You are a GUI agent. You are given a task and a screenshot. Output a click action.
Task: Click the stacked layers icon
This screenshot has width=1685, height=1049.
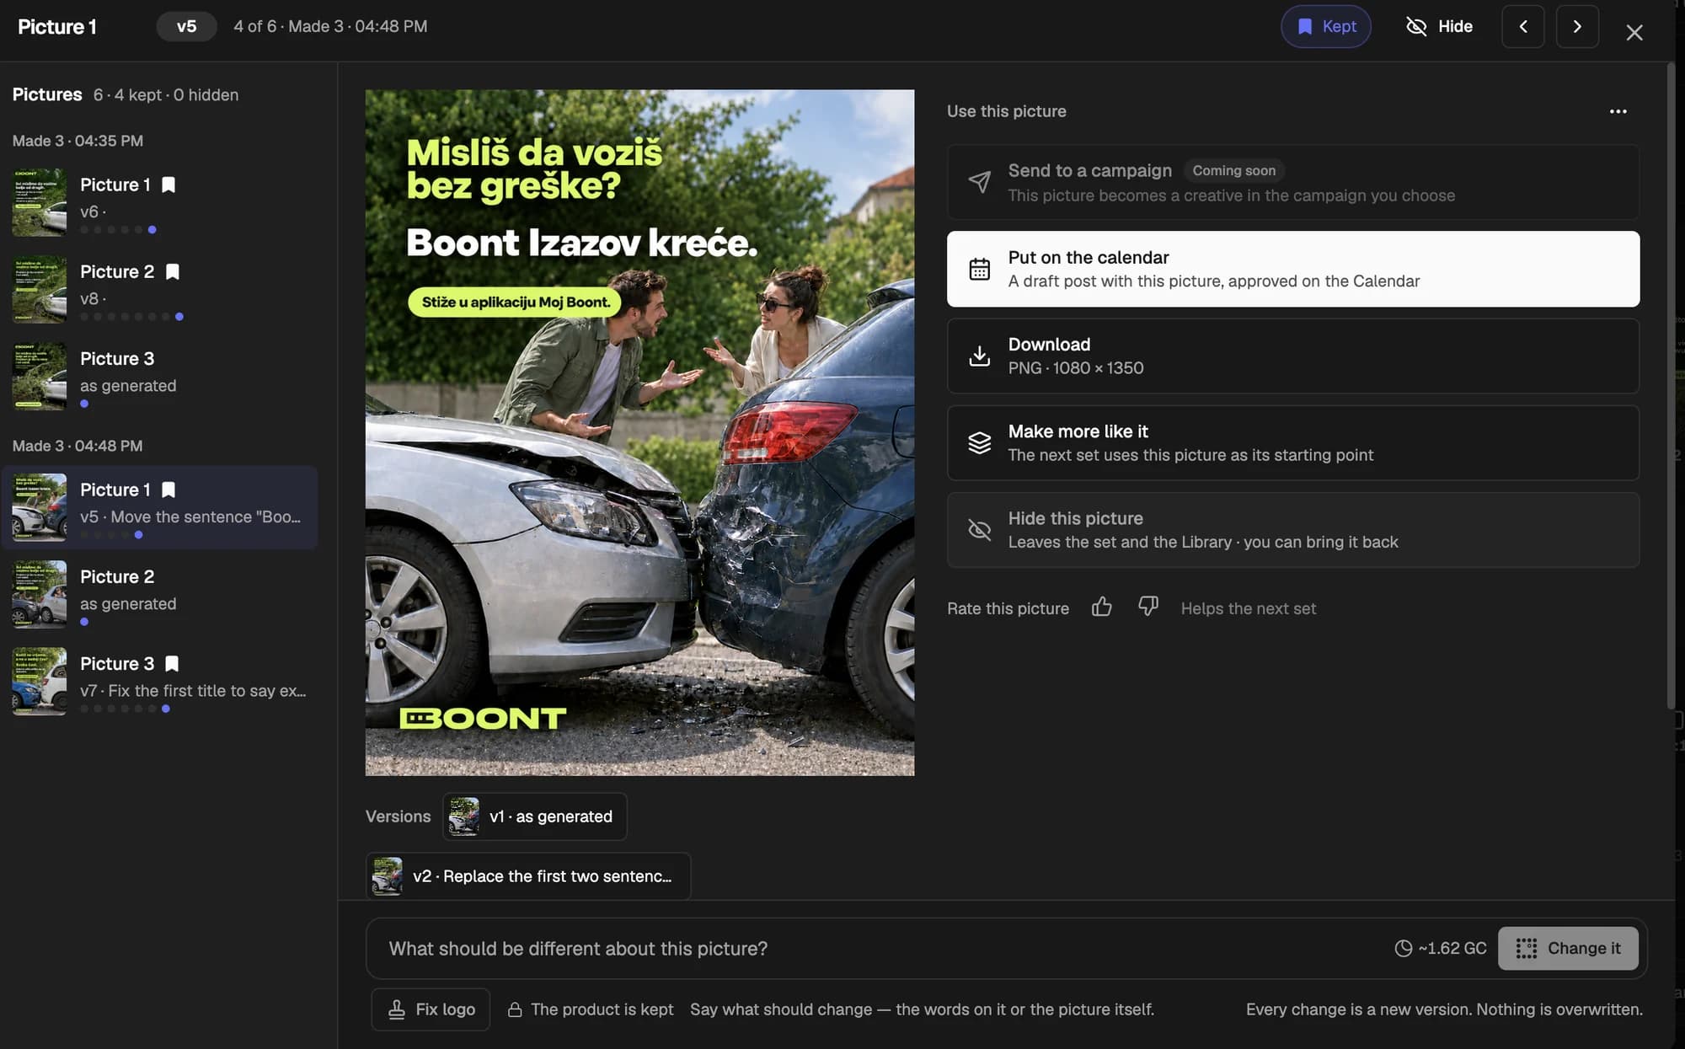tap(979, 442)
